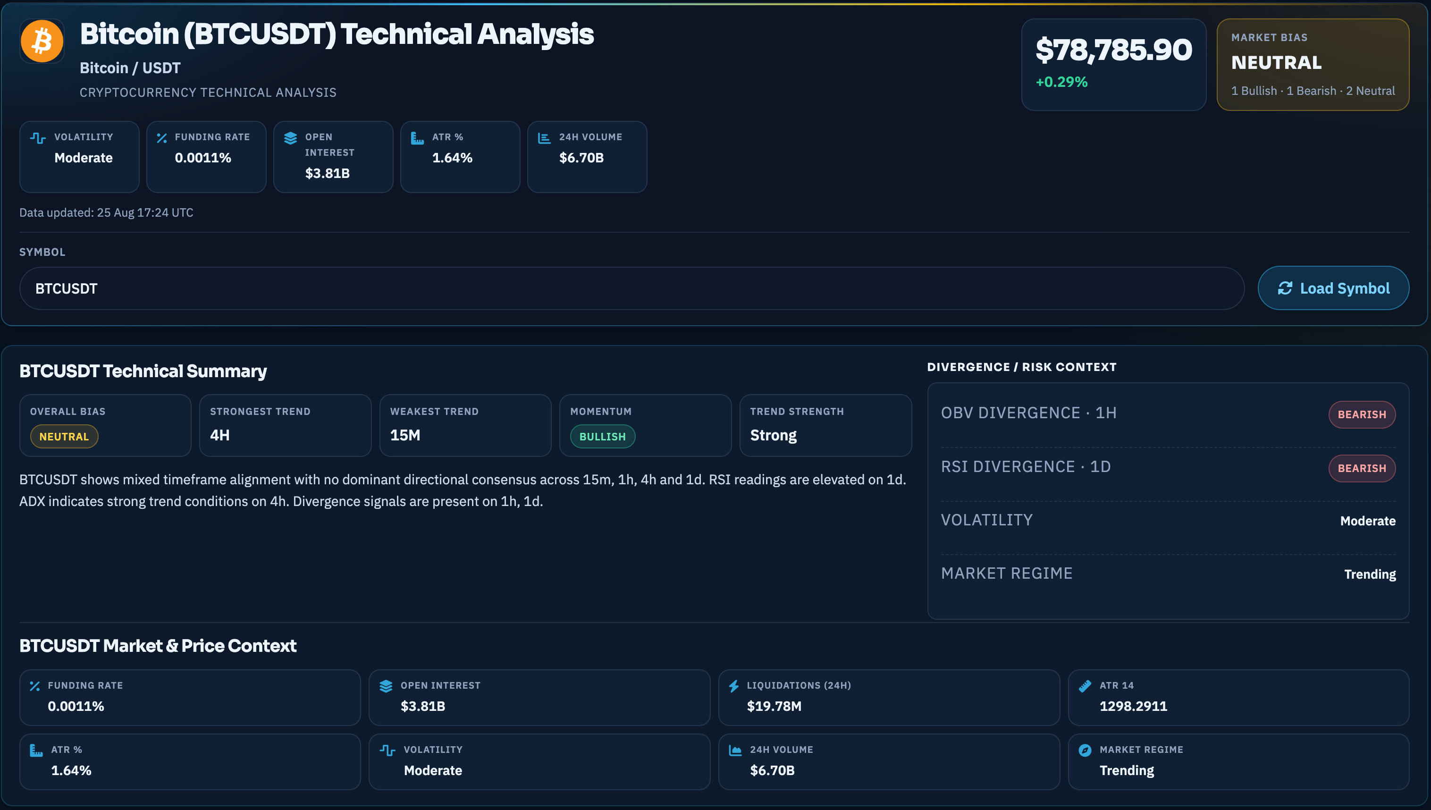Click $6.70B volume value in header stats
Image resolution: width=1431 pixels, height=810 pixels.
point(581,158)
